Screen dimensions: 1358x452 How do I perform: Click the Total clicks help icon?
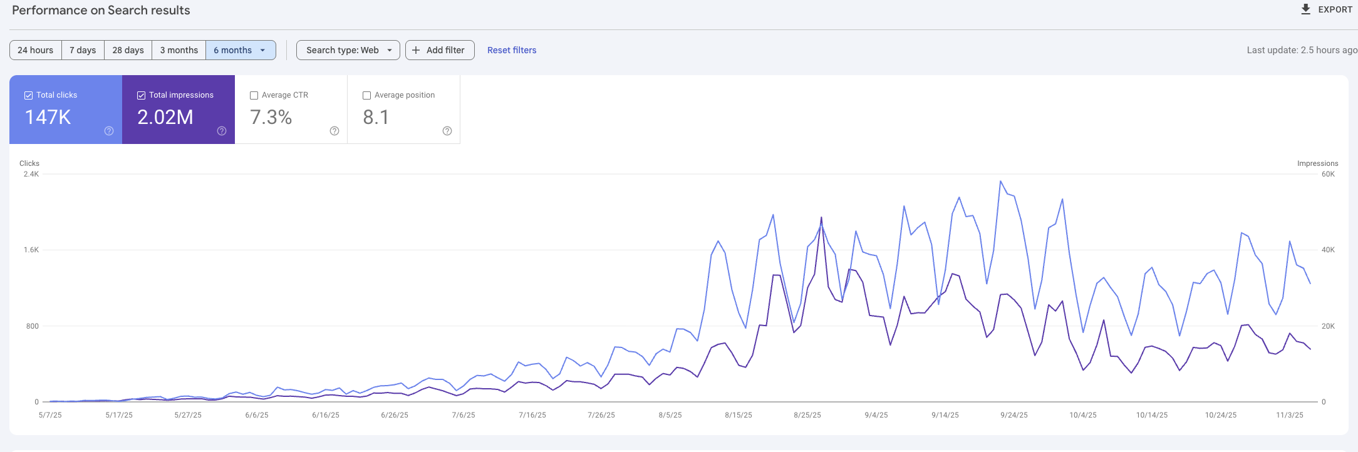coord(109,131)
